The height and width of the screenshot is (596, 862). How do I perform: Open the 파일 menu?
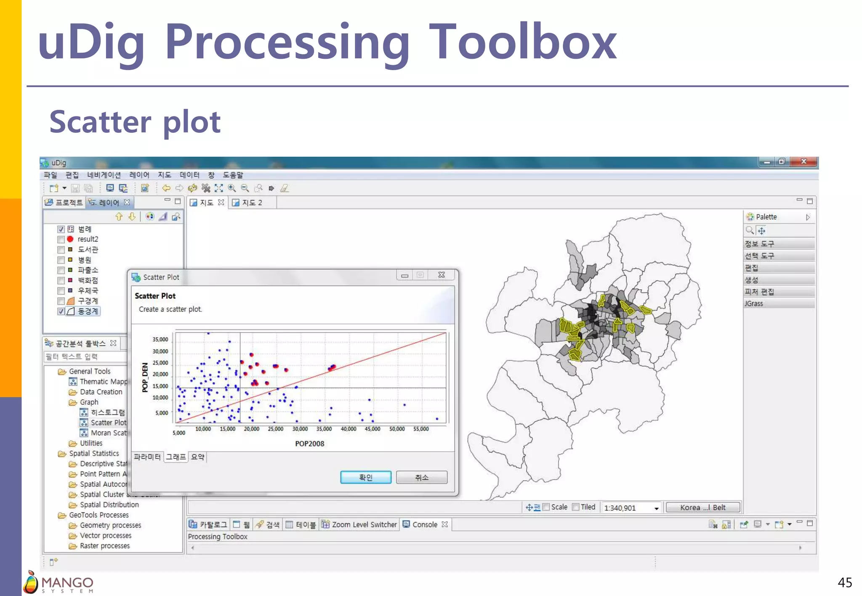pos(51,175)
